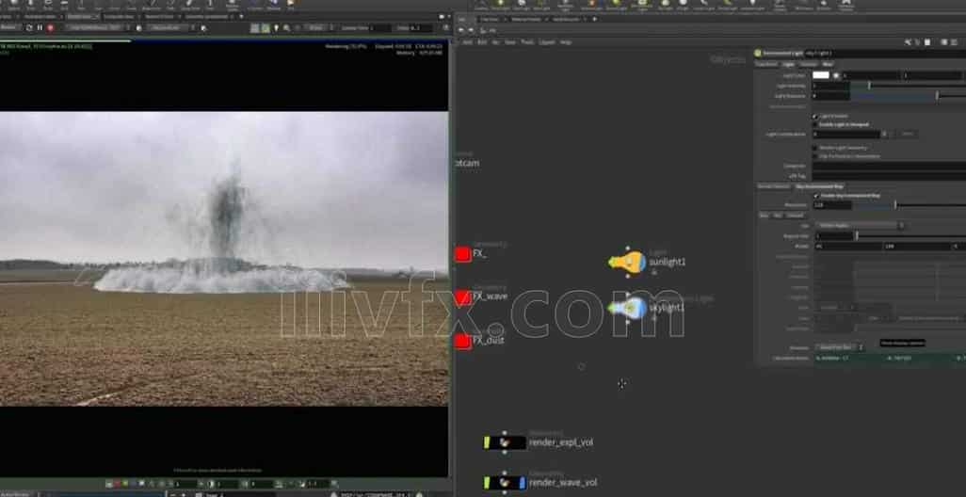Select the Portal Light shelf tool

pyautogui.click(x=728, y=7)
